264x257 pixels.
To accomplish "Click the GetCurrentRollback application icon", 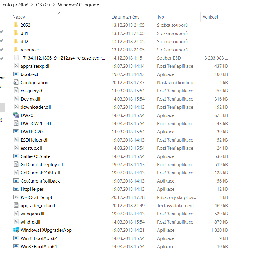I will [16, 181].
